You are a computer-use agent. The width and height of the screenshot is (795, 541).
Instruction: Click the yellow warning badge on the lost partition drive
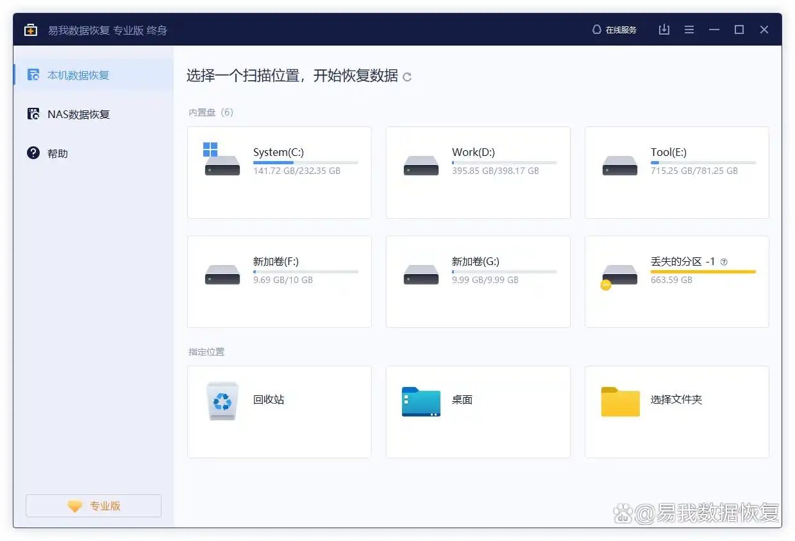tap(605, 285)
